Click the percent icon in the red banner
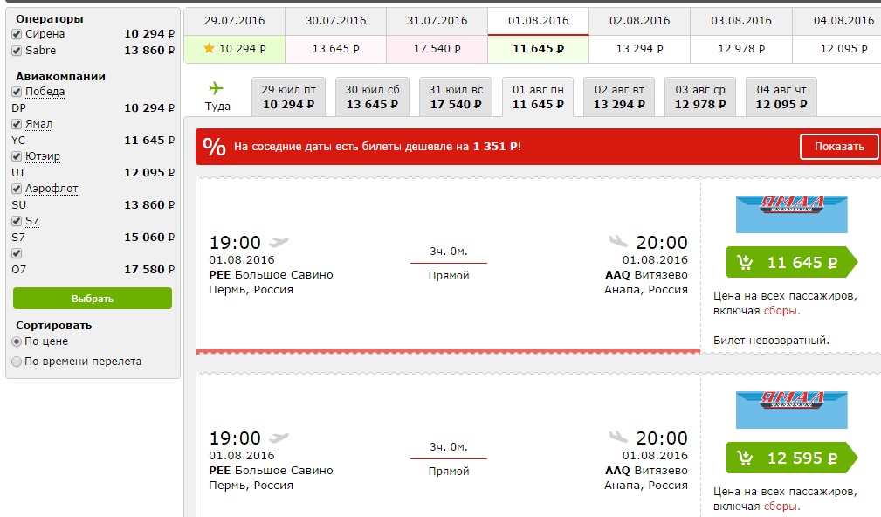Image resolution: width=881 pixels, height=517 pixels. (x=215, y=147)
